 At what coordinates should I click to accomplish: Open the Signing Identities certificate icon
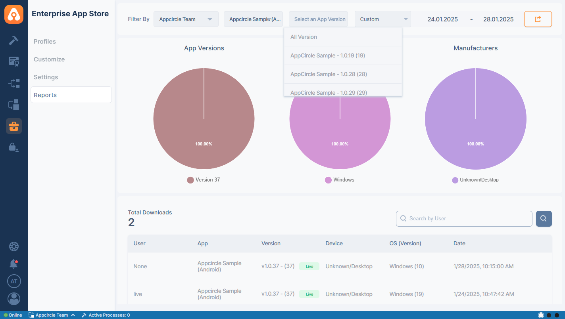click(14, 61)
